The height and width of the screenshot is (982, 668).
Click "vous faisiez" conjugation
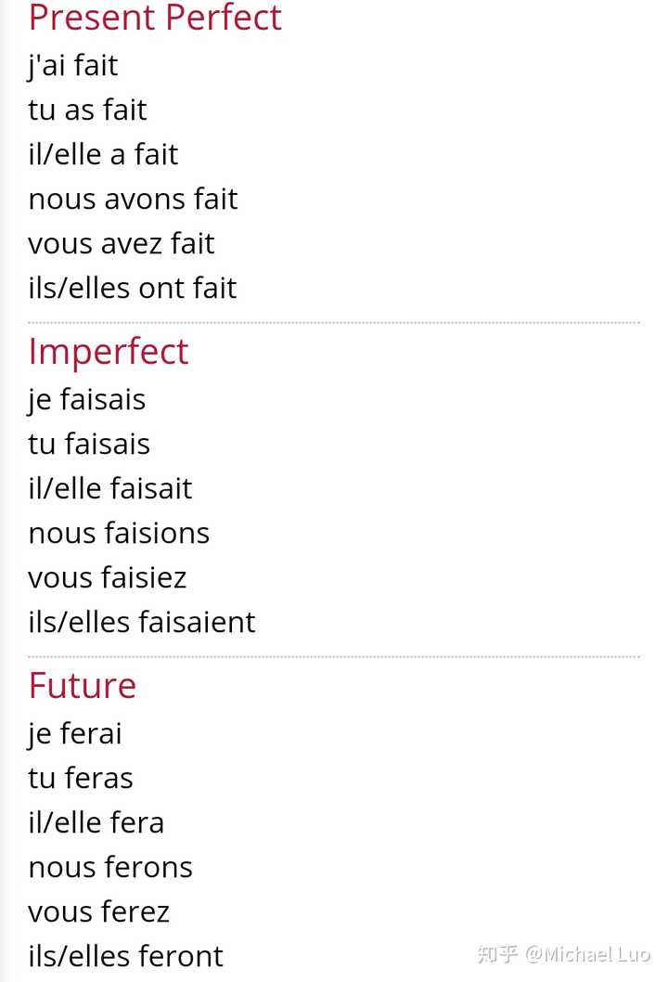[x=108, y=578]
